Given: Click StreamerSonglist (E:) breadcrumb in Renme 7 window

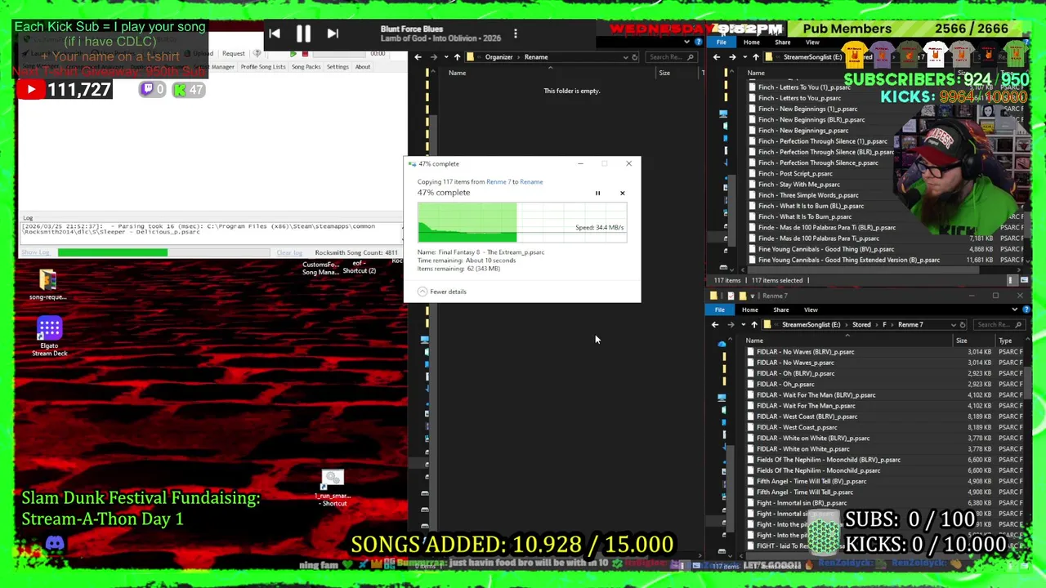Looking at the screenshot, I should click(811, 325).
